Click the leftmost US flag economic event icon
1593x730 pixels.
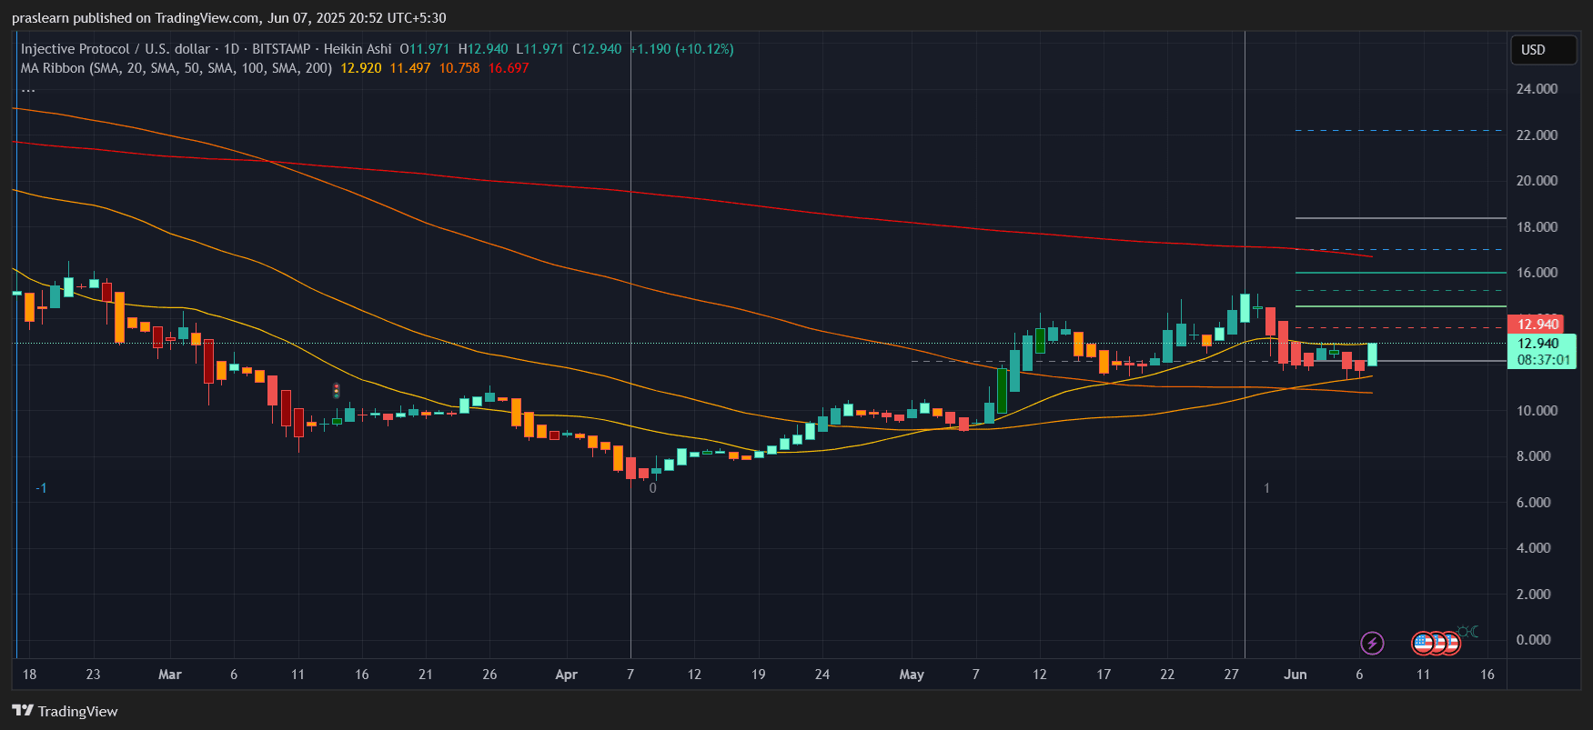1422,644
